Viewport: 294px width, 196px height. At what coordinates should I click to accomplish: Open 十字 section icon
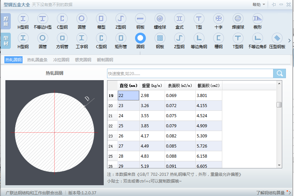click(219, 19)
